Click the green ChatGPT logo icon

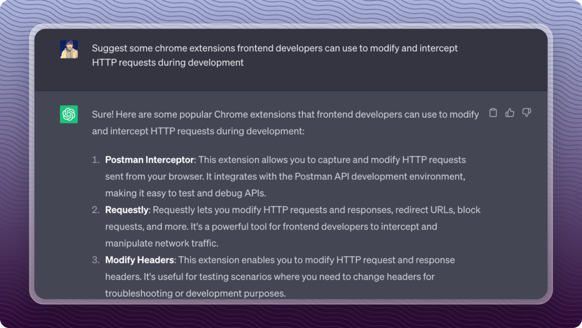click(69, 114)
